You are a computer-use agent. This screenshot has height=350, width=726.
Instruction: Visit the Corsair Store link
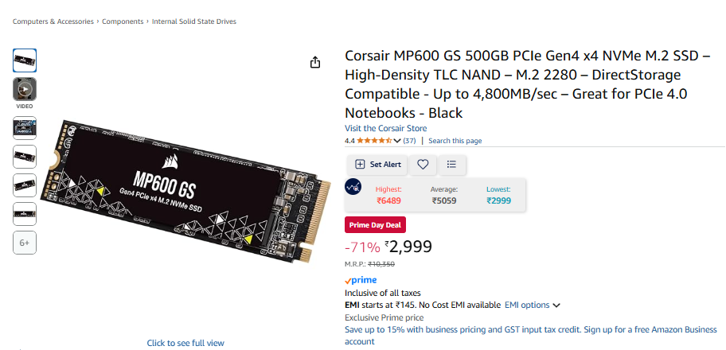(x=385, y=128)
